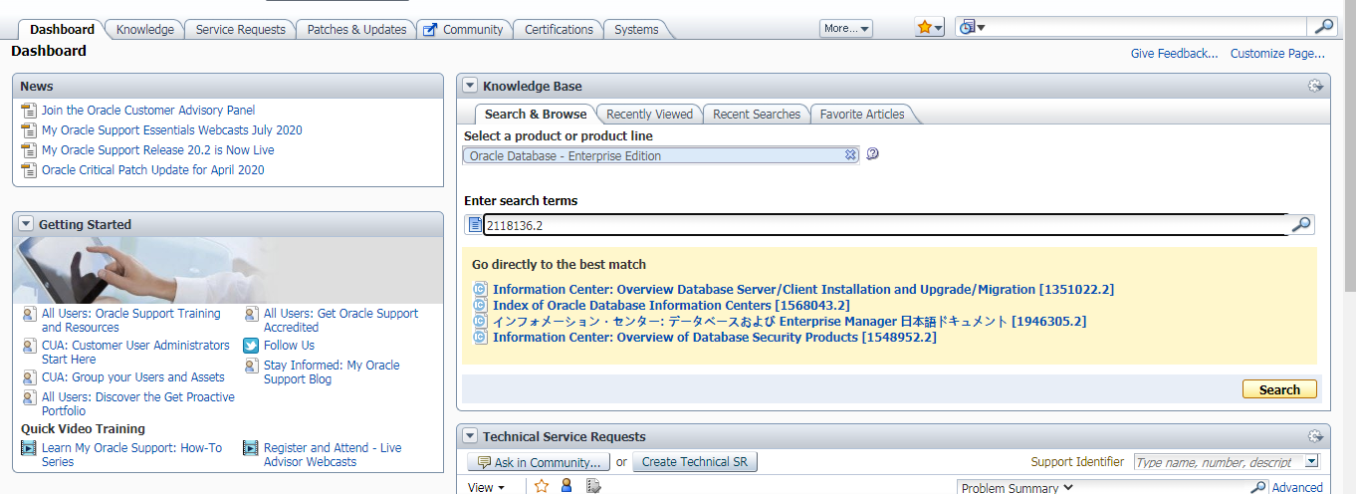
Task: Toggle favorite star filter in service requests
Action: tap(542, 487)
